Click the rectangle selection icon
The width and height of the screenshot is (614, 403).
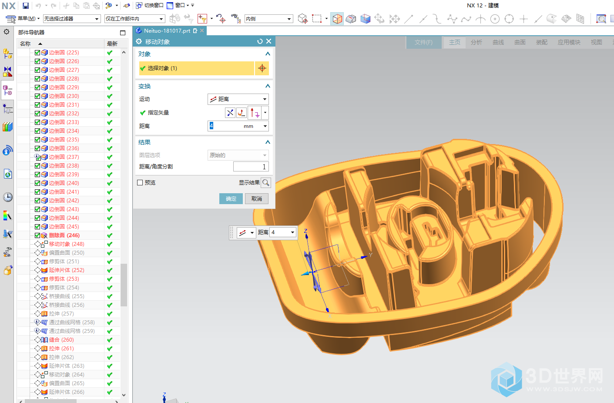[x=317, y=19]
